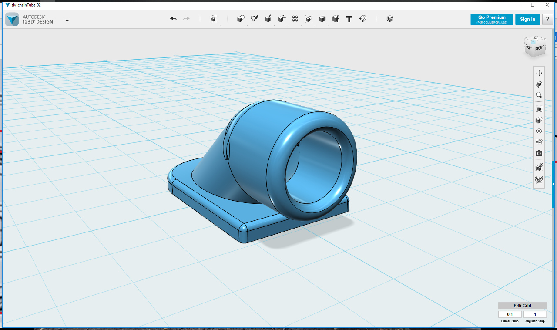The image size is (557, 330).
Task: Take a screenshot with the camera icon
Action: click(x=539, y=153)
